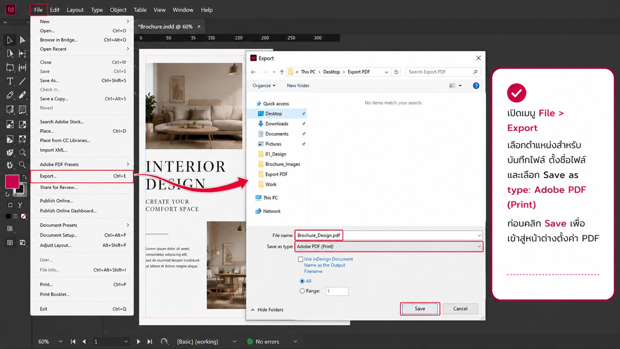The image size is (620, 349).
Task: Click the InDesign Id logo icon
Action: (11, 10)
